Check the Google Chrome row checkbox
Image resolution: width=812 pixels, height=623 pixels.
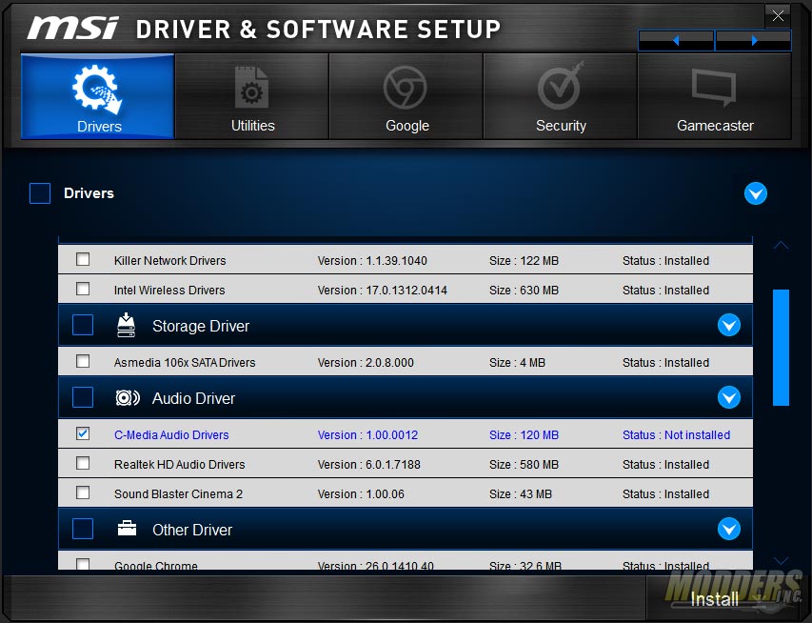pos(83,563)
